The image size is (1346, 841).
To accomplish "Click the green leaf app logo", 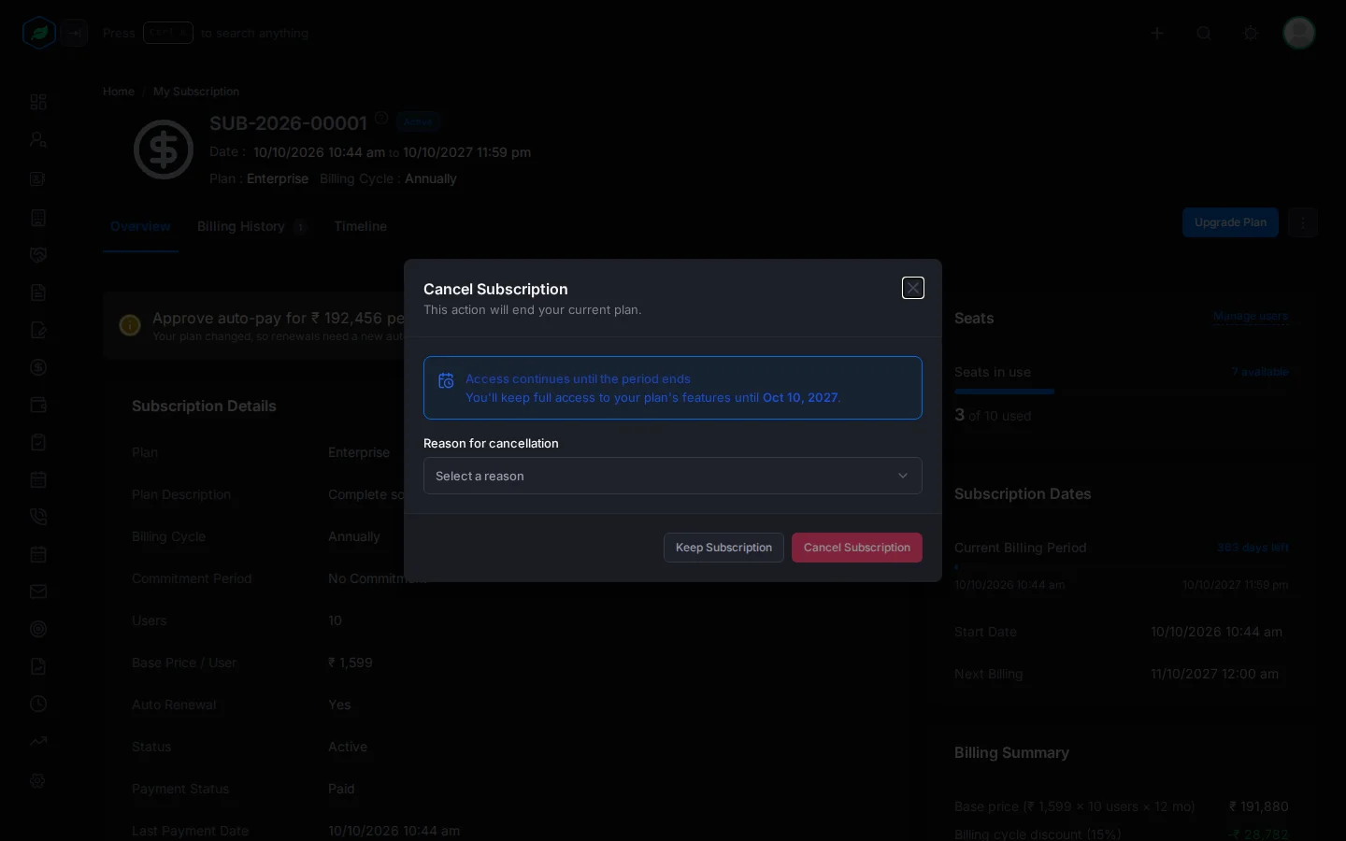I will pos(38,33).
